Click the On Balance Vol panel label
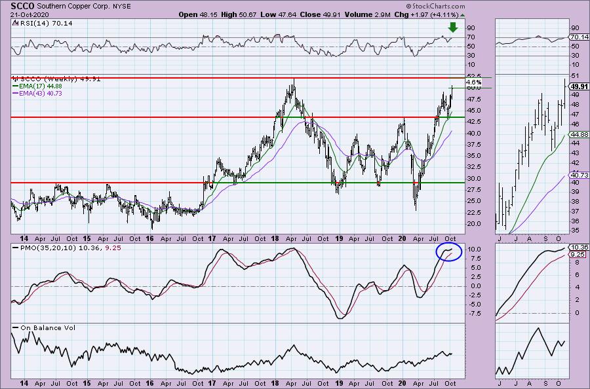 pyautogui.click(x=48, y=328)
